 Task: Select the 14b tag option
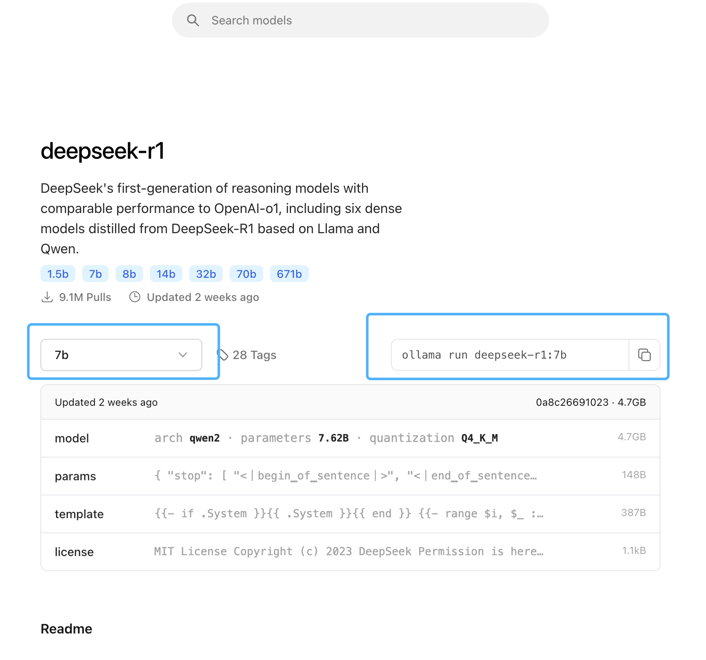click(x=166, y=274)
